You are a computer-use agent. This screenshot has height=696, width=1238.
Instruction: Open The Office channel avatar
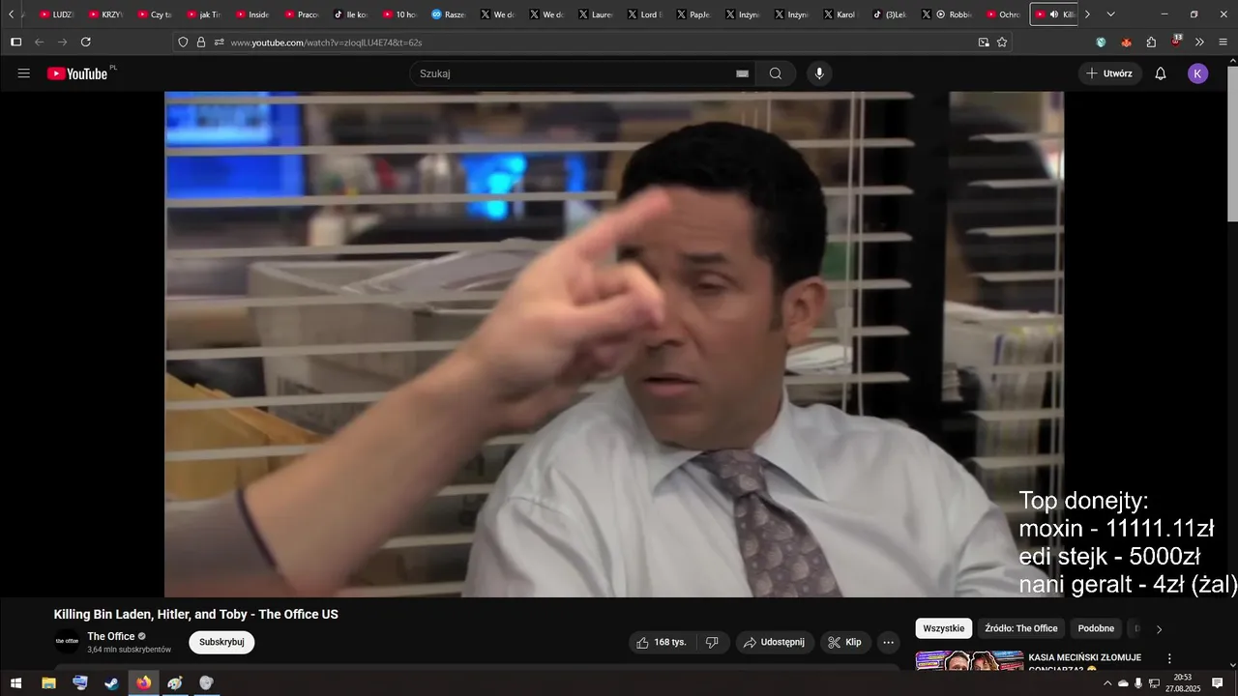coord(67,641)
